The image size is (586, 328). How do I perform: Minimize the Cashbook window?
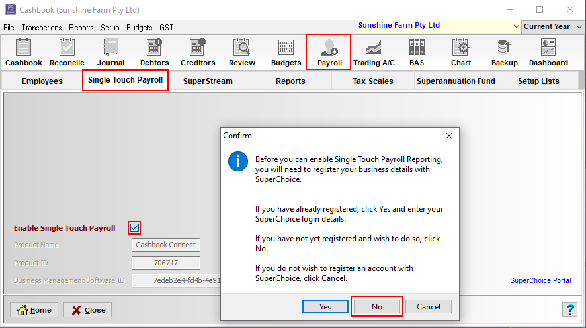(x=510, y=9)
